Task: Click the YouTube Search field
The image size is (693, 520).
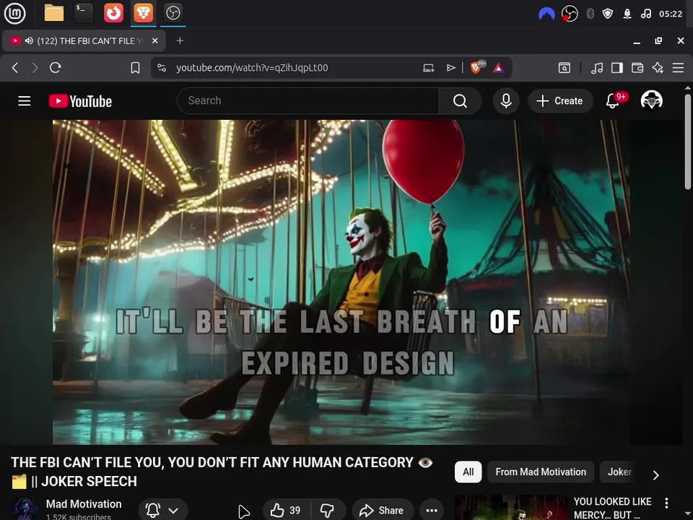Action: 308,101
